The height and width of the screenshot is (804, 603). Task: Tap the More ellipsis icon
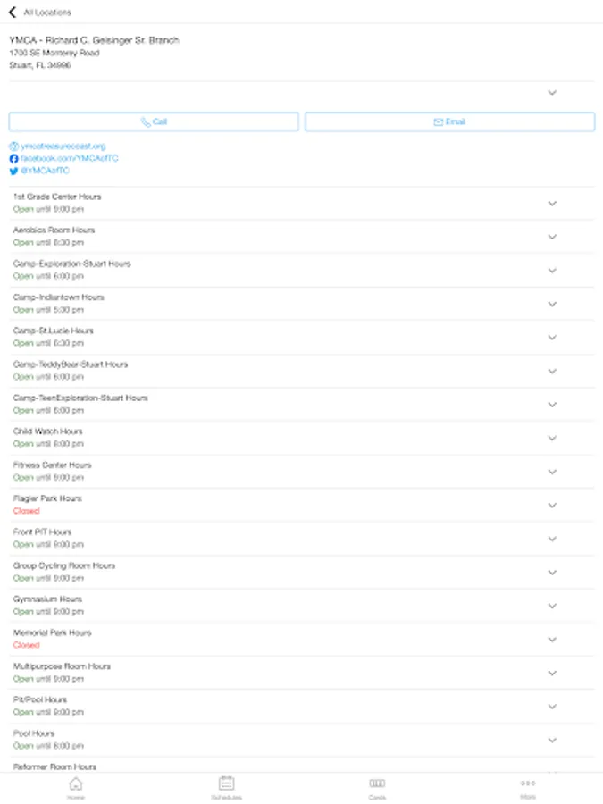point(527,782)
